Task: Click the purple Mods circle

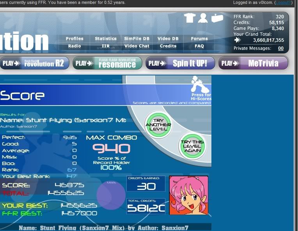Action: pyautogui.click(x=111, y=195)
